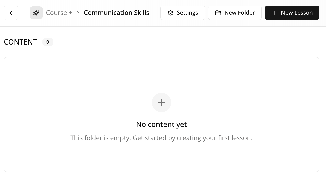Click the folder icon in New Folder
Image resolution: width=326 pixels, height=176 pixels.
218,13
